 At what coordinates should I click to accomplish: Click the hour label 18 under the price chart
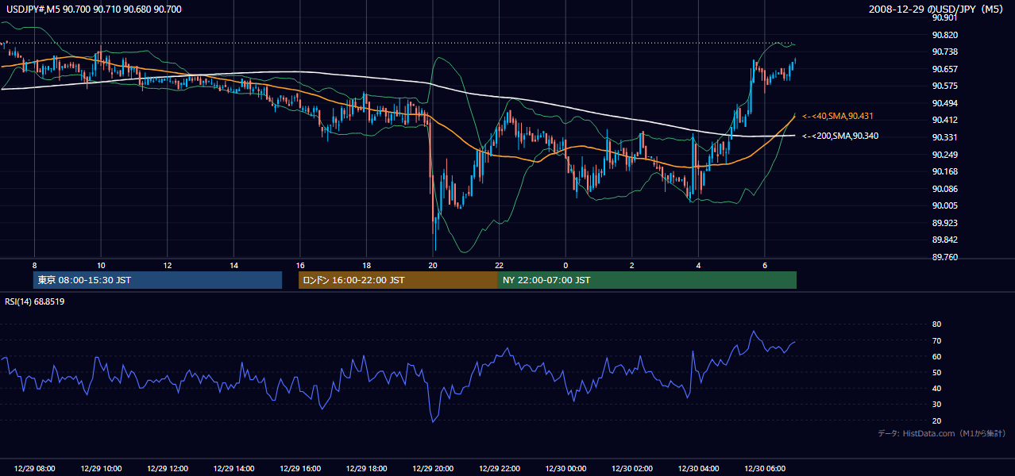pyautogui.click(x=366, y=265)
